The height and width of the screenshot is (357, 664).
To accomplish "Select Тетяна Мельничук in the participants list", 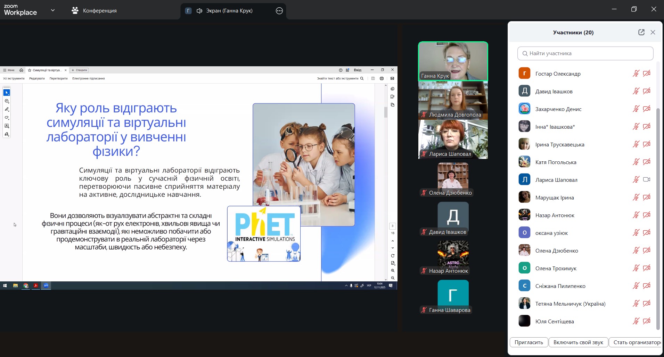I will [x=570, y=304].
